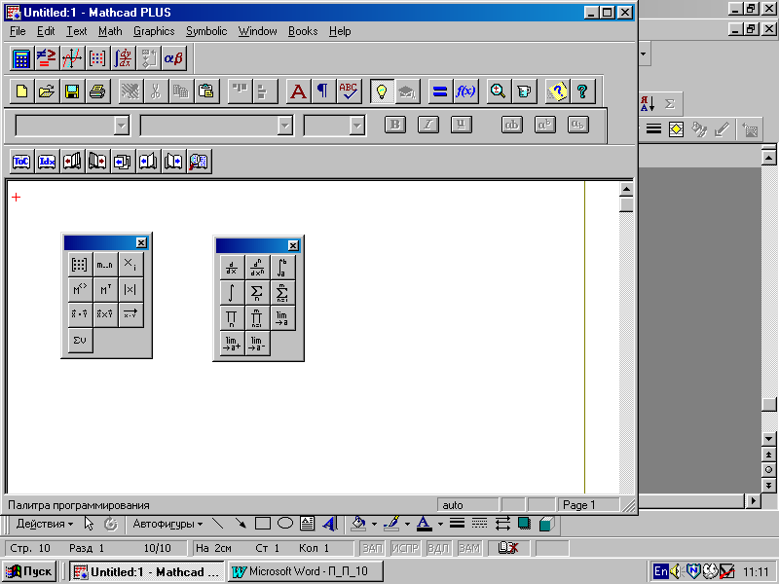779x584 pixels.
Task: Create a new Mathcad worksheet
Action: pyautogui.click(x=21, y=91)
